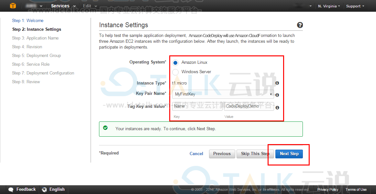Click the tag Key input field
This screenshot has width=376, height=194.
click(x=197, y=106)
